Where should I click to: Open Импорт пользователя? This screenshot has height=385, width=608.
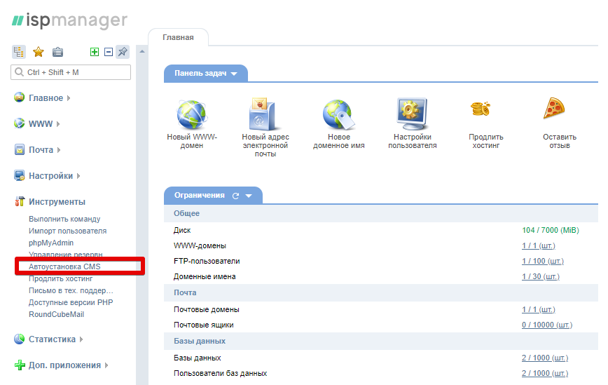pyautogui.click(x=67, y=231)
